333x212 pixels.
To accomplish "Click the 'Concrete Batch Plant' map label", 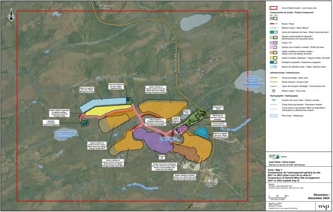I will [155, 122].
